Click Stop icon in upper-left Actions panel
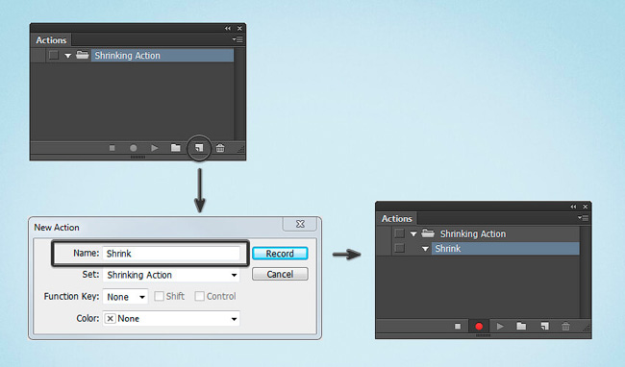This screenshot has height=367, width=625. [x=112, y=148]
